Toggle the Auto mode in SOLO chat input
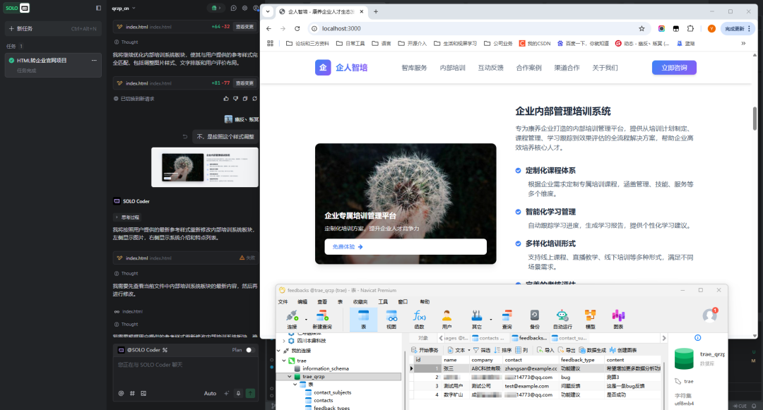 [x=210, y=394]
